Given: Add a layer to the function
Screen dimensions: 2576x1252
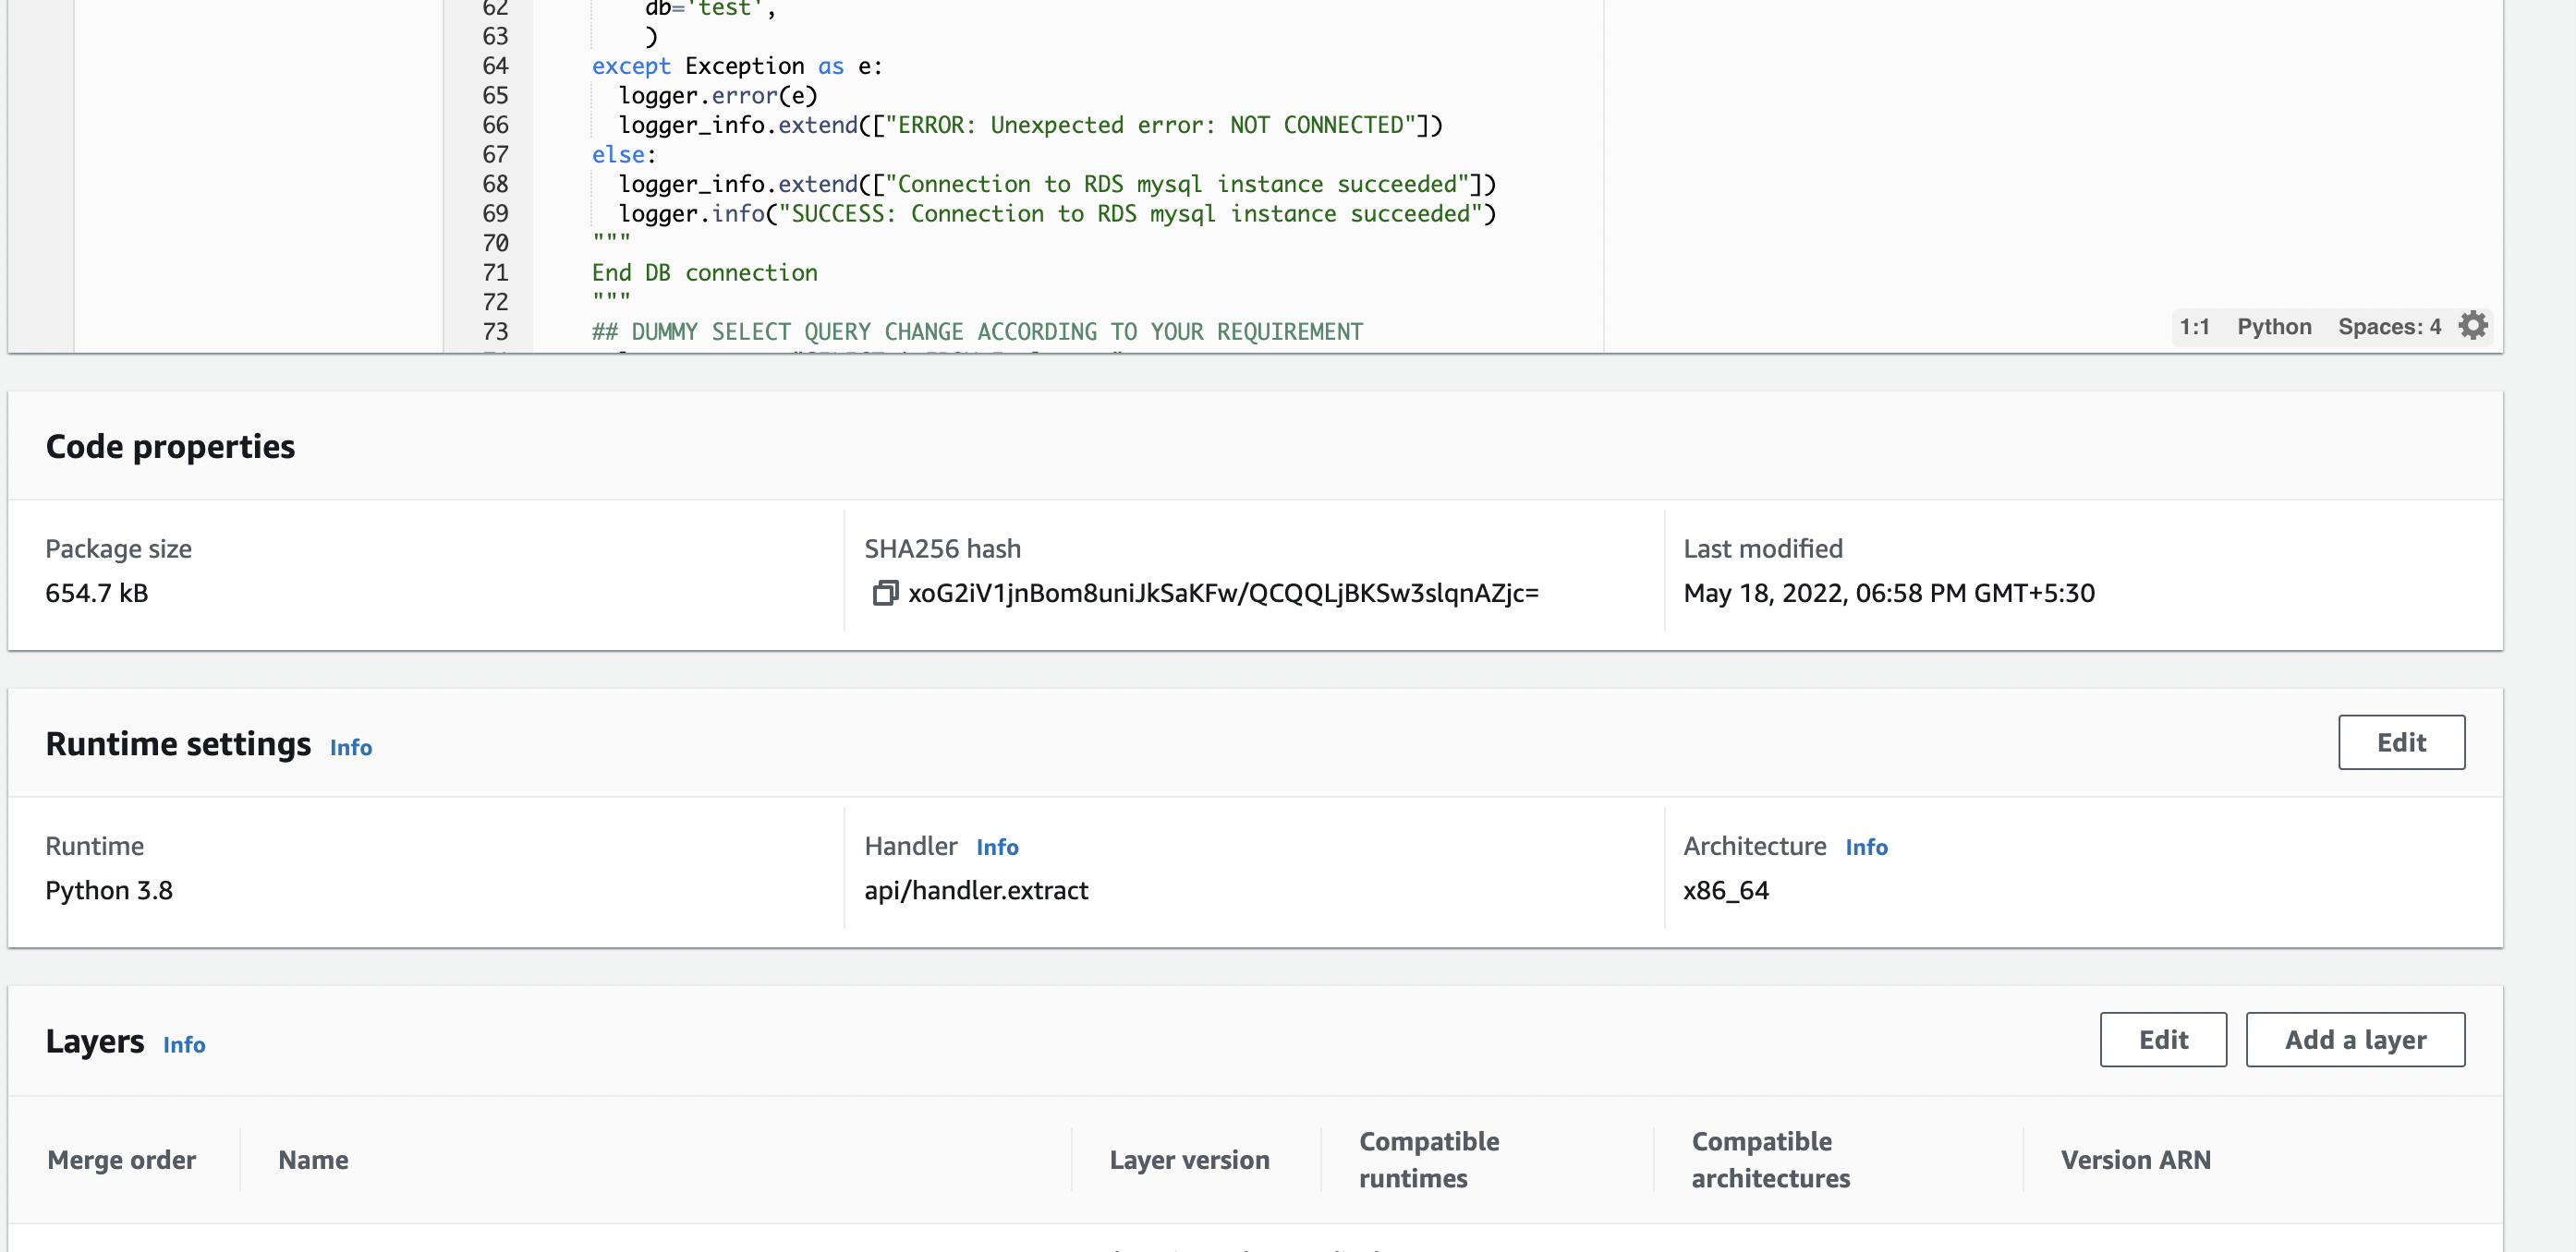Looking at the screenshot, I should pyautogui.click(x=2355, y=1039).
